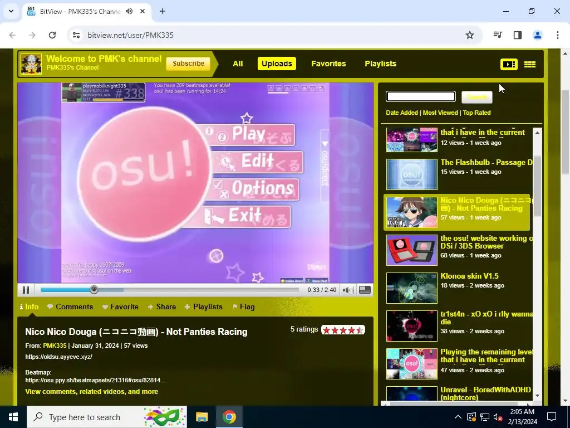Rate the video using the stars

click(x=343, y=330)
